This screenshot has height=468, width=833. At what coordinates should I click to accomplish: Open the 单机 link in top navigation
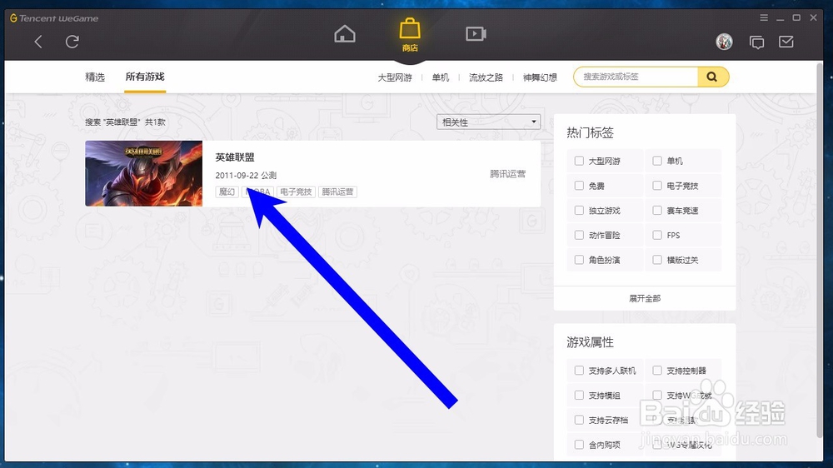point(441,77)
